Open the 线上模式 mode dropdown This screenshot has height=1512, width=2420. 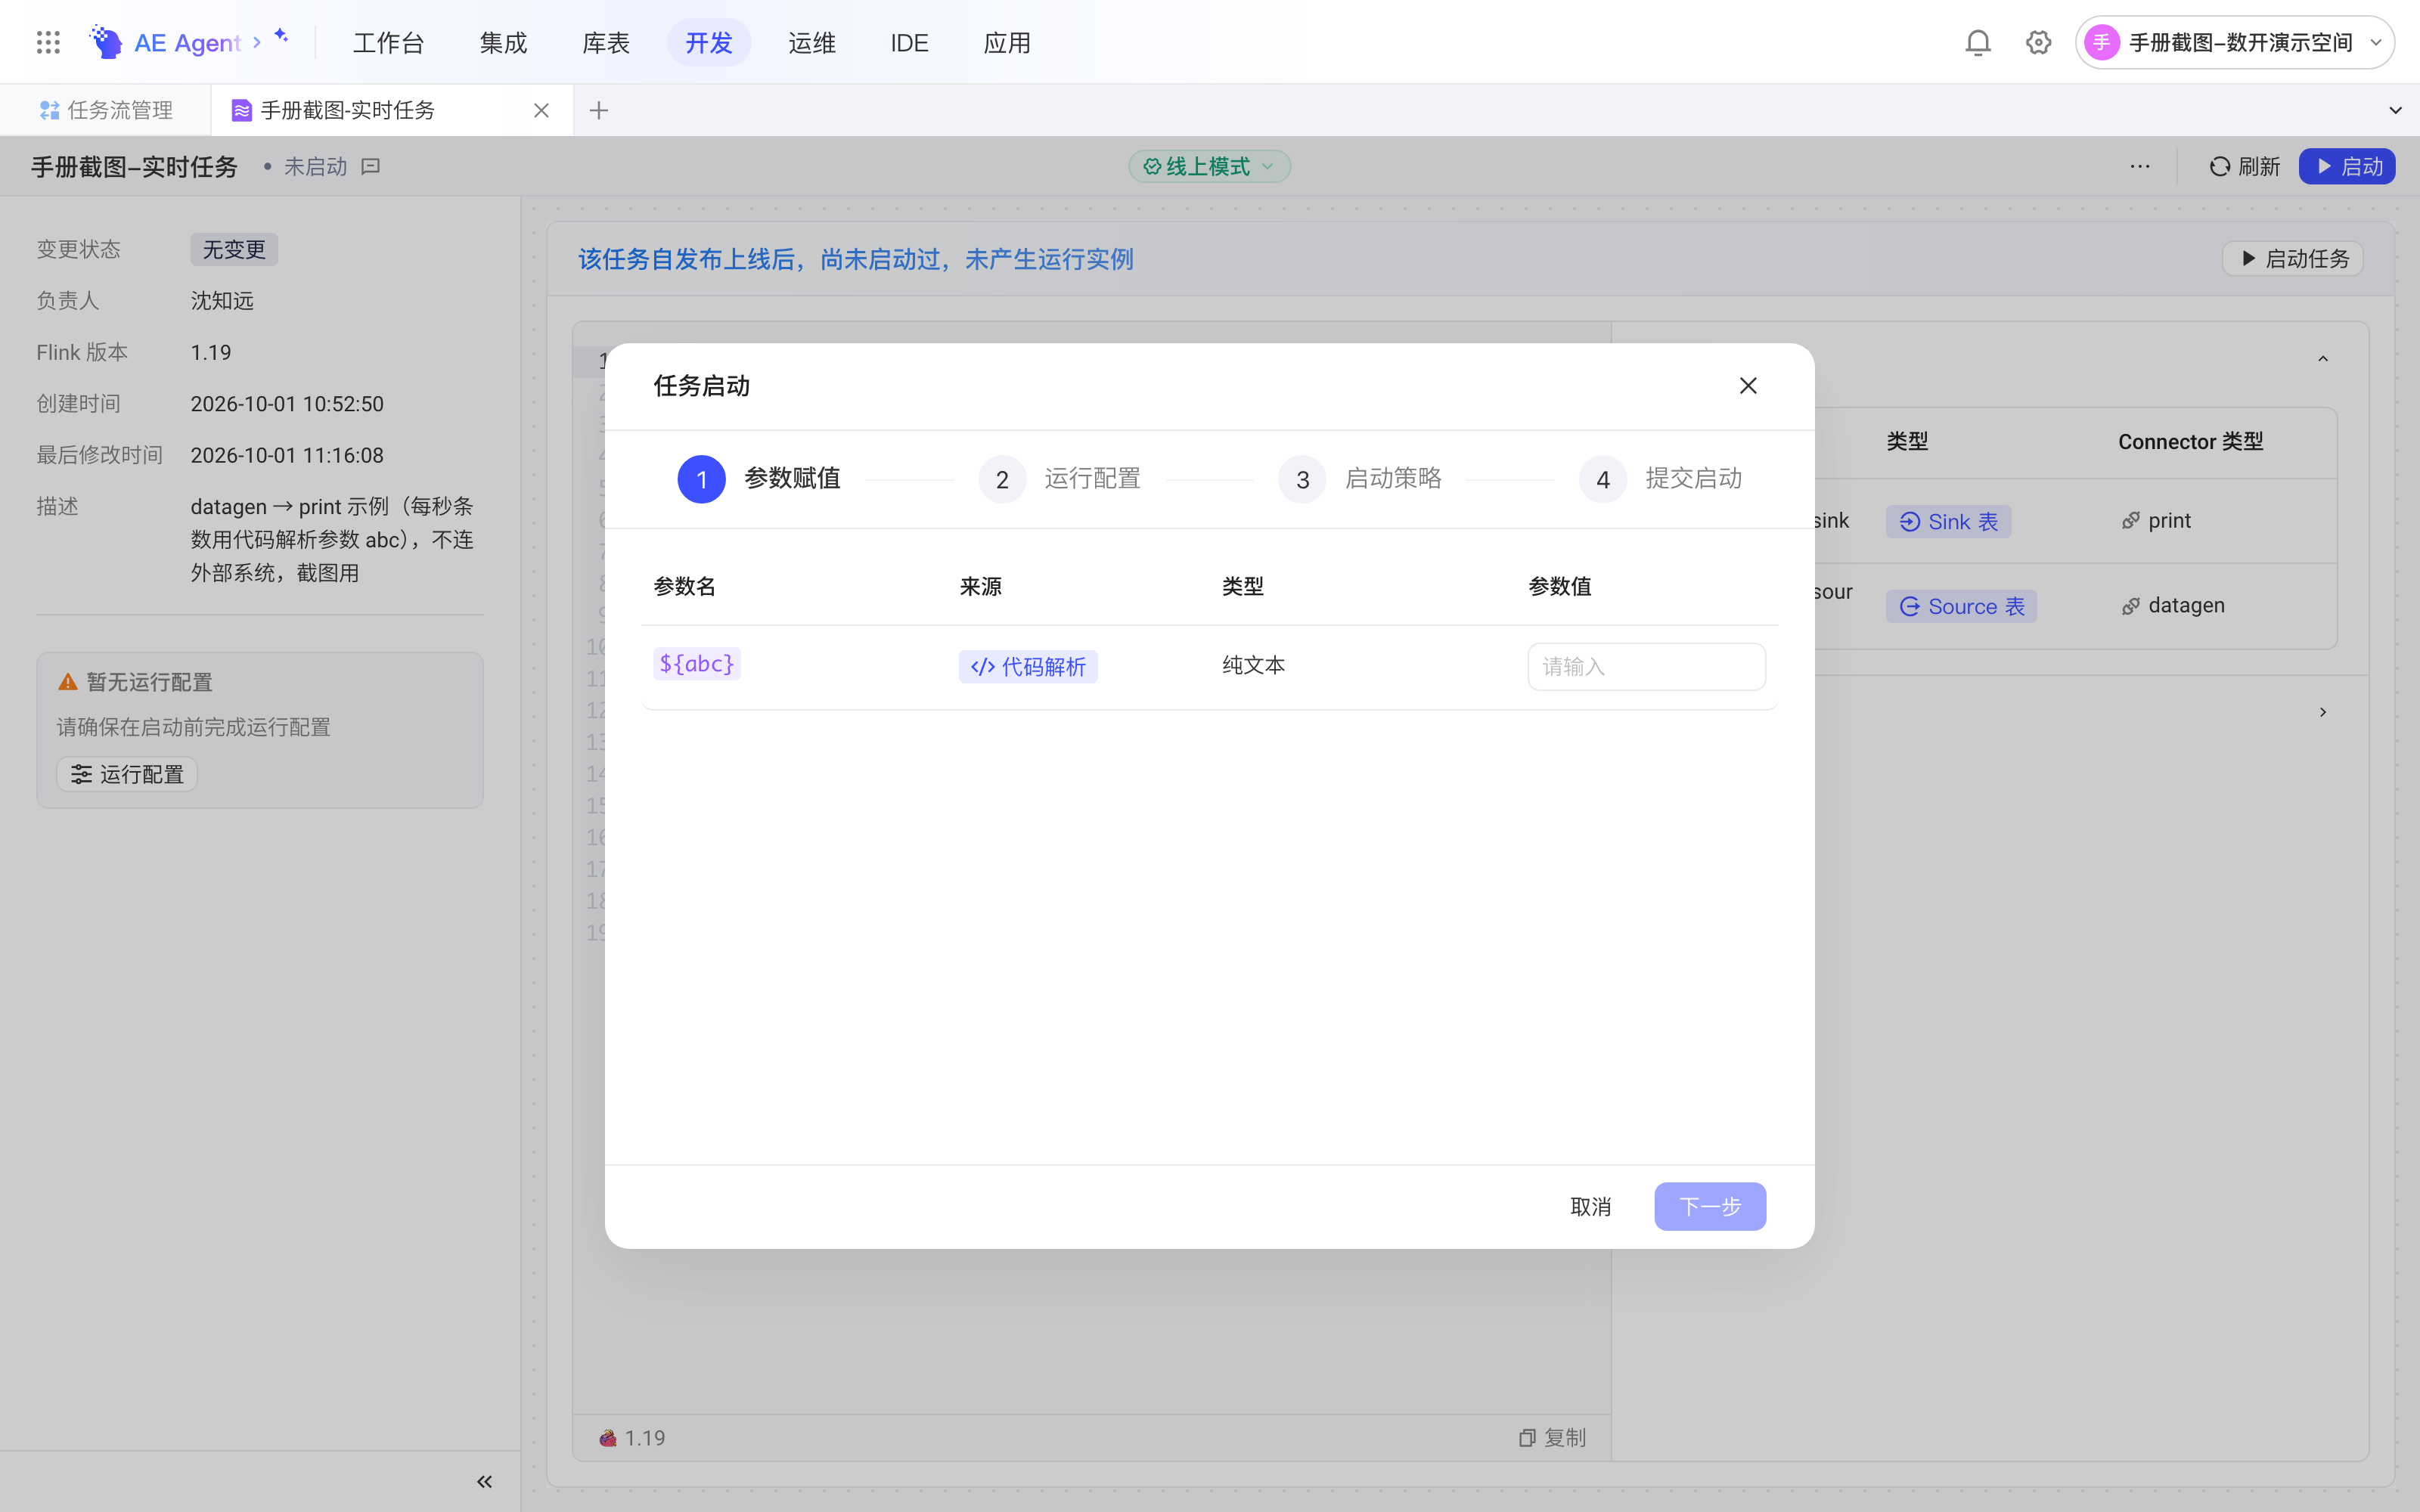[1209, 166]
